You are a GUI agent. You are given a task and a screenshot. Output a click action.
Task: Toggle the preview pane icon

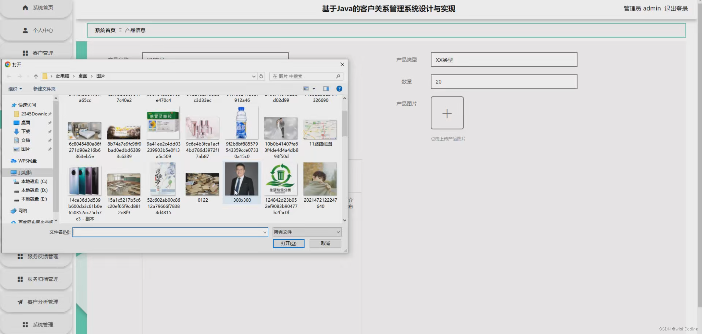(x=326, y=89)
